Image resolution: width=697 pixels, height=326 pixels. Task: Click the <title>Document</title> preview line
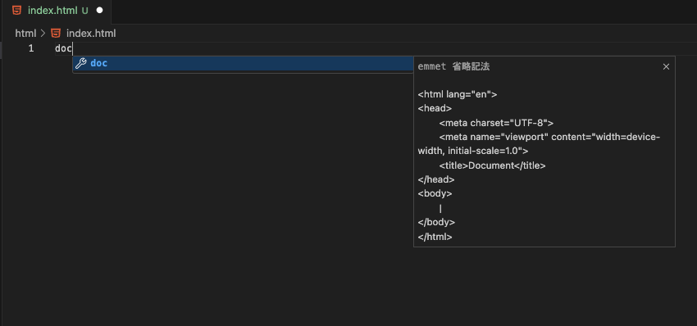tap(492, 165)
